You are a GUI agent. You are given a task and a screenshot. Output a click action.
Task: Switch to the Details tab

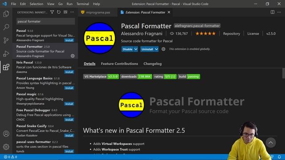[x=90, y=64]
